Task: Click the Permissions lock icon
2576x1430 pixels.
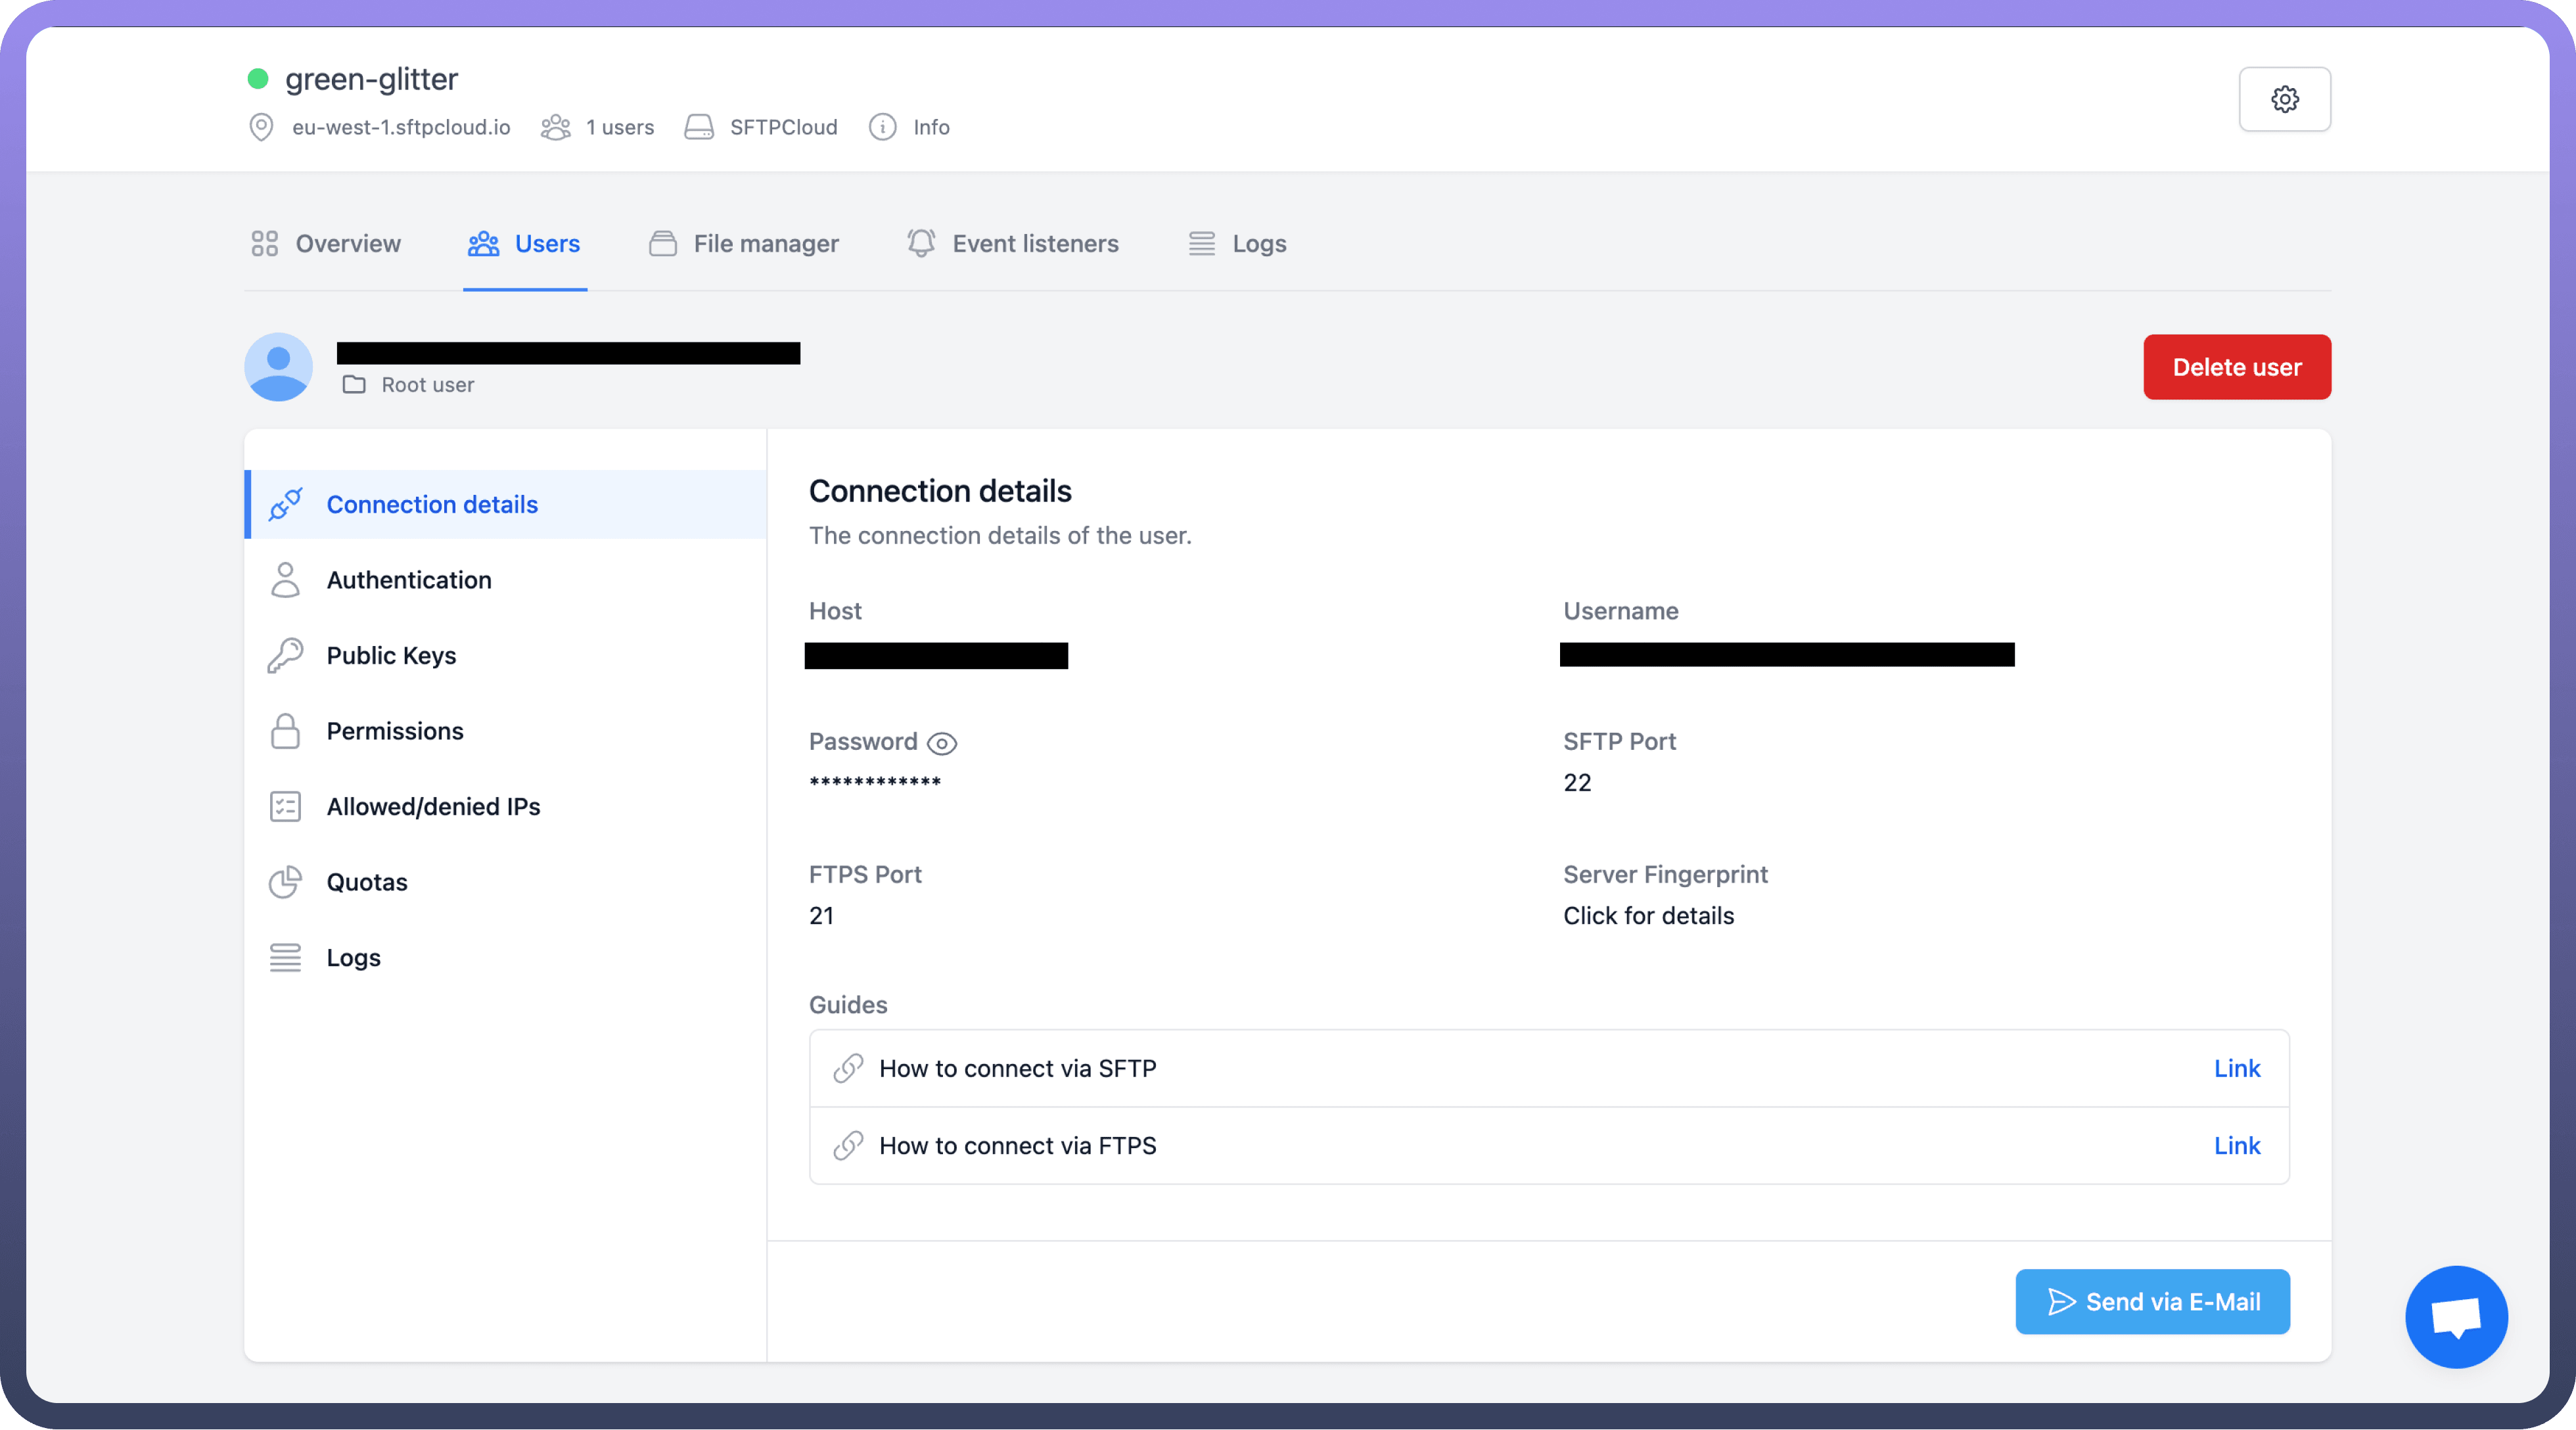Action: [285, 731]
